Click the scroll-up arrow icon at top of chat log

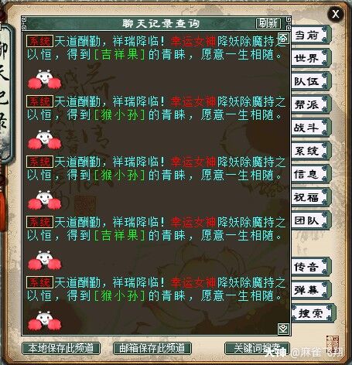coord(283,38)
